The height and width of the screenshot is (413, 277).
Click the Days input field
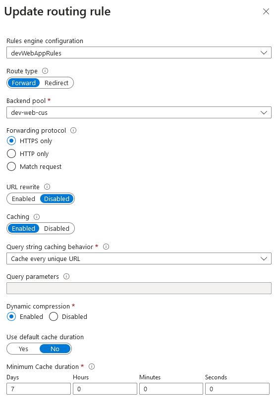[x=39, y=389]
